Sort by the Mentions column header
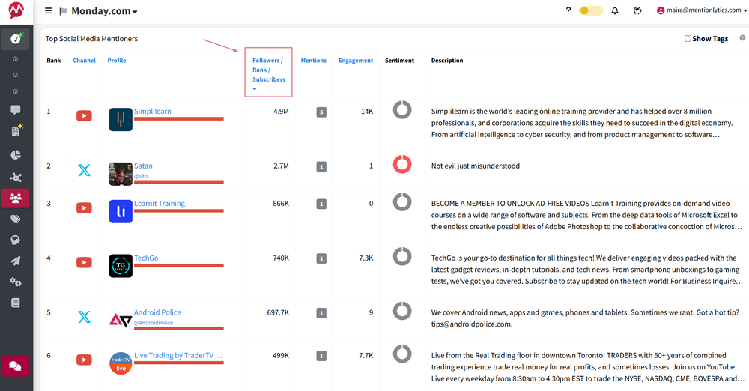The width and height of the screenshot is (749, 391). pos(313,61)
